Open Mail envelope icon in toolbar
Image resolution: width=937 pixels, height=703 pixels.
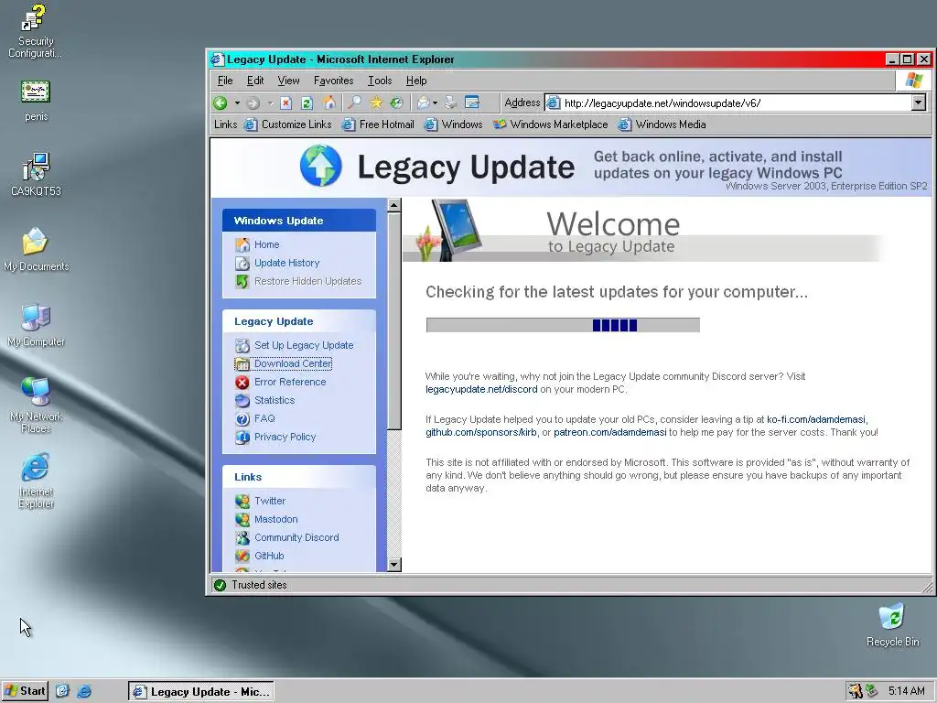(x=424, y=103)
